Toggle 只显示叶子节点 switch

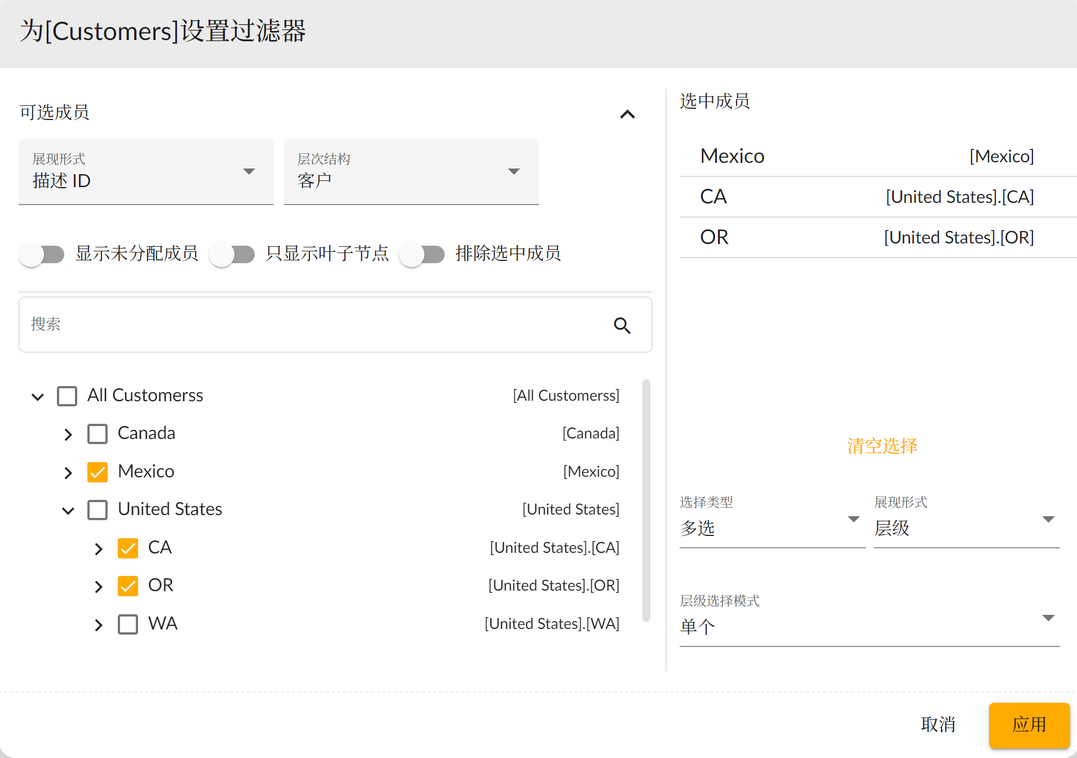(x=232, y=254)
